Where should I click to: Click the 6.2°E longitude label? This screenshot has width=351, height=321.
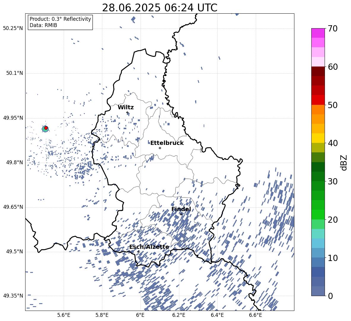(179, 315)
